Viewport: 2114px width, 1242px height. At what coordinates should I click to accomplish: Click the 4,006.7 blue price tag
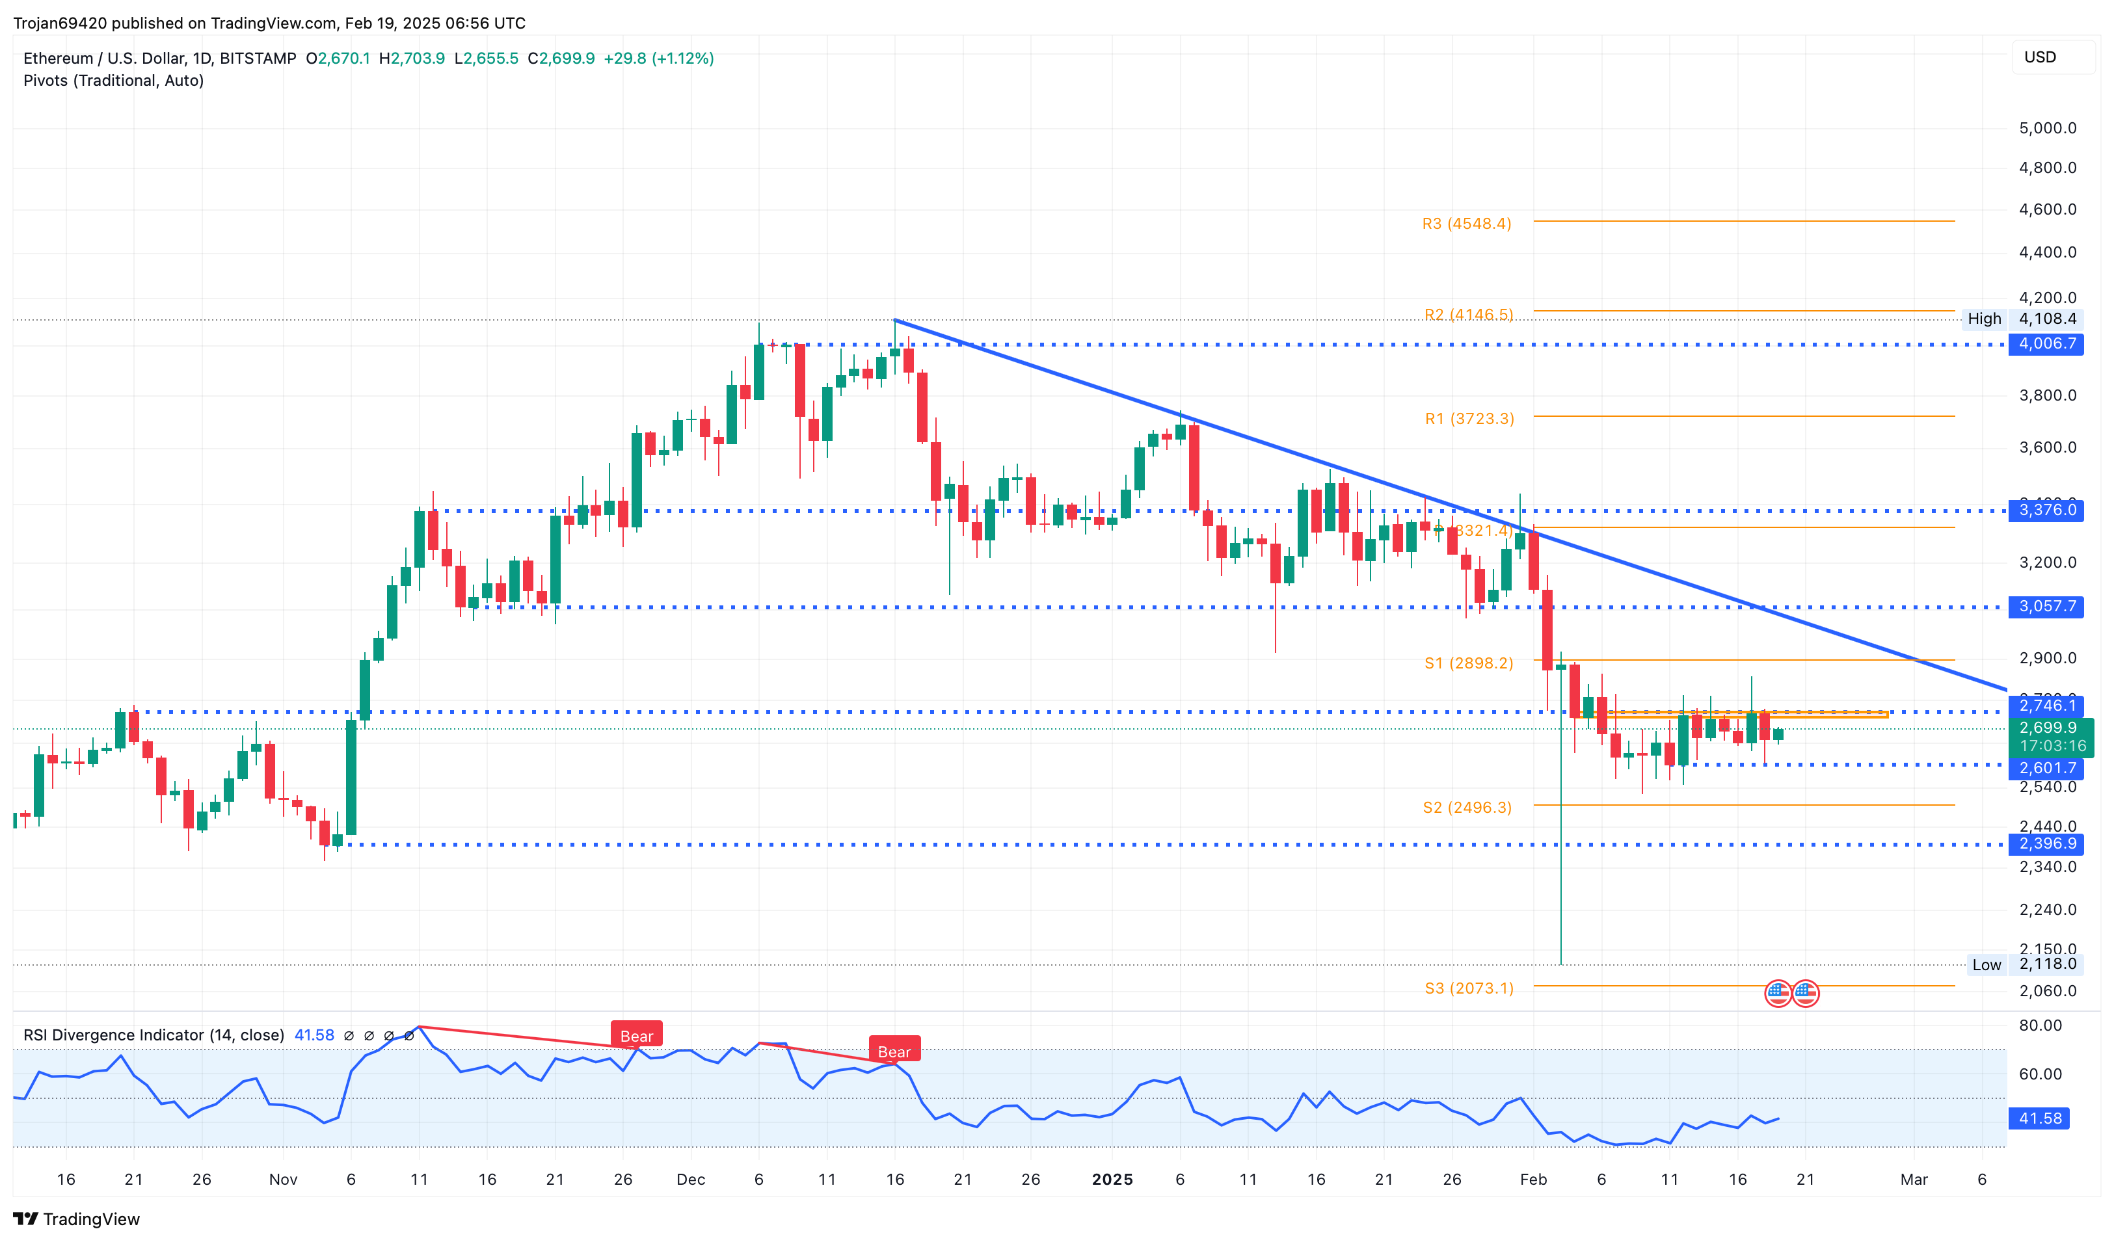pos(2046,344)
